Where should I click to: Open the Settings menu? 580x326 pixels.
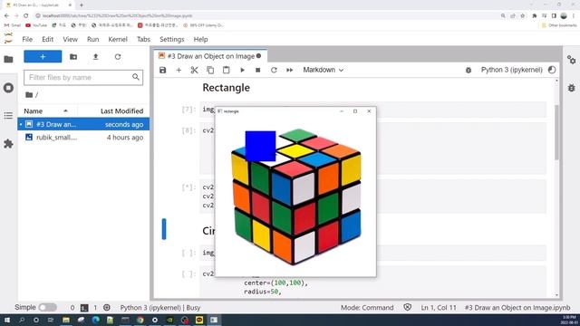pos(171,39)
